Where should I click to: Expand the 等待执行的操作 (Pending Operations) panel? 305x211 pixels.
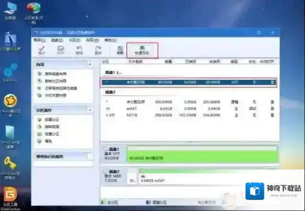[x=89, y=157]
